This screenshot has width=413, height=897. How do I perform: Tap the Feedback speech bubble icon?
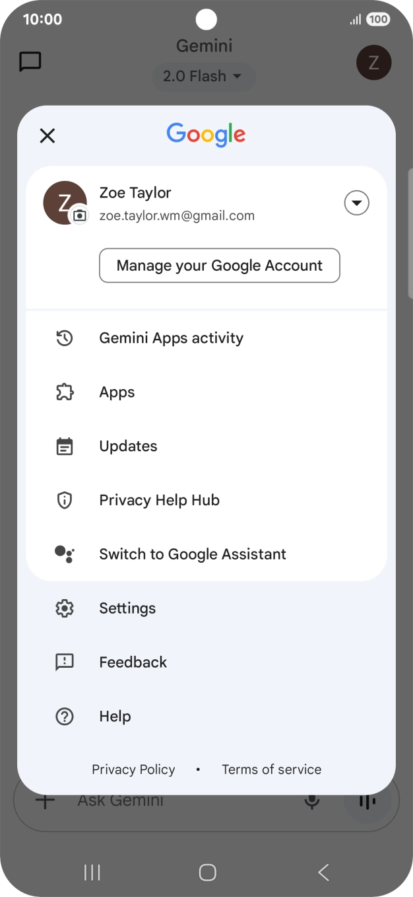tap(64, 663)
